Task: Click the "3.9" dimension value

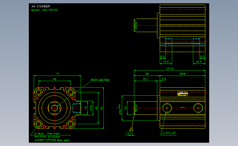Action: 164,79
